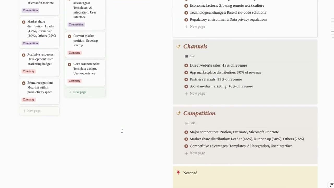Toggle the bullet beside Major competitors item
334x188 pixels.
(186, 132)
